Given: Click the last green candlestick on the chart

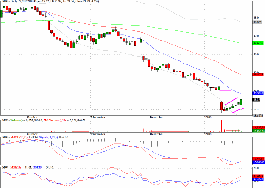Looking at the screenshot, I should click(241, 102).
